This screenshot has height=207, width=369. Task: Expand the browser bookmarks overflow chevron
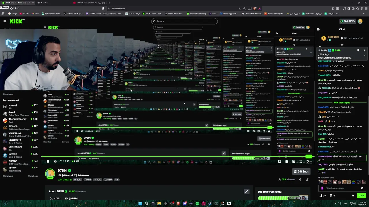(x=364, y=14)
